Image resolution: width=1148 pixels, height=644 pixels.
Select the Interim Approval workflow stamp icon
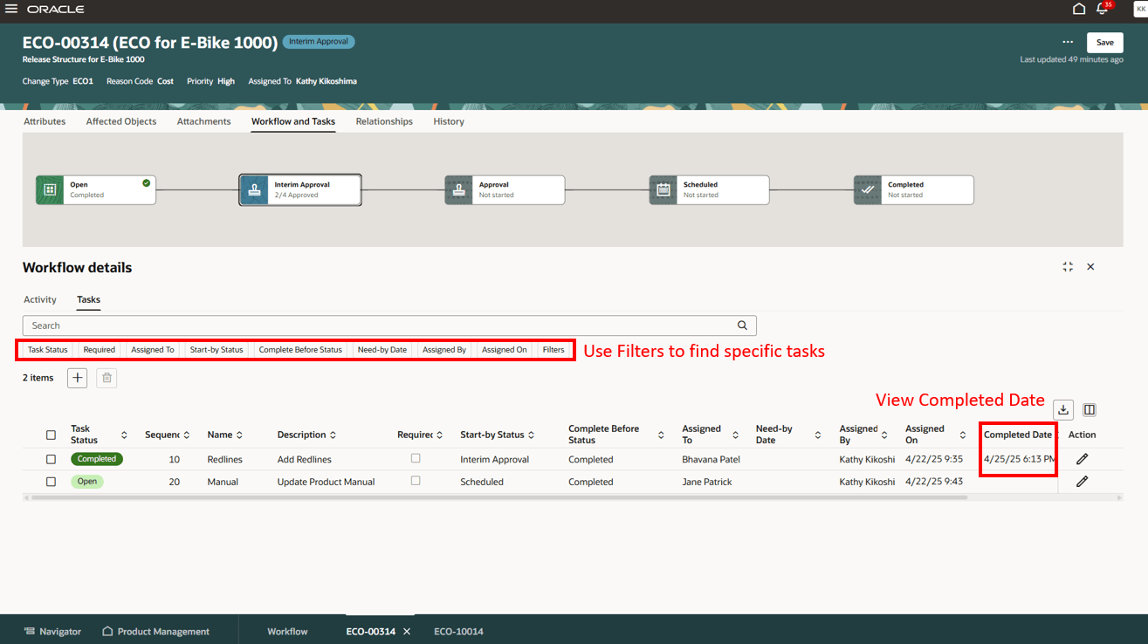[x=254, y=189]
